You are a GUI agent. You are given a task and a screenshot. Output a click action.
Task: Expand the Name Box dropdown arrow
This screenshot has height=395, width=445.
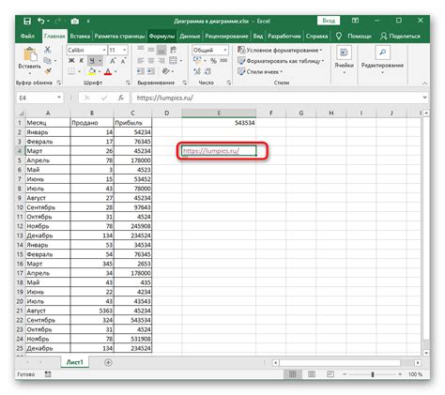[x=59, y=98]
